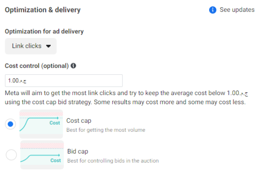
Task: Click the blue info icon beside See updates
Action: click(213, 10)
